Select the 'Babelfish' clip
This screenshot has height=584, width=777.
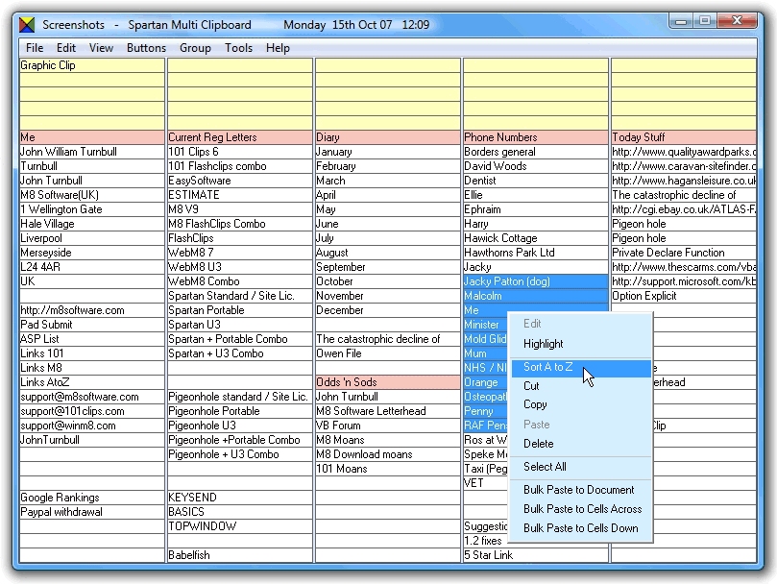pyautogui.click(x=240, y=555)
